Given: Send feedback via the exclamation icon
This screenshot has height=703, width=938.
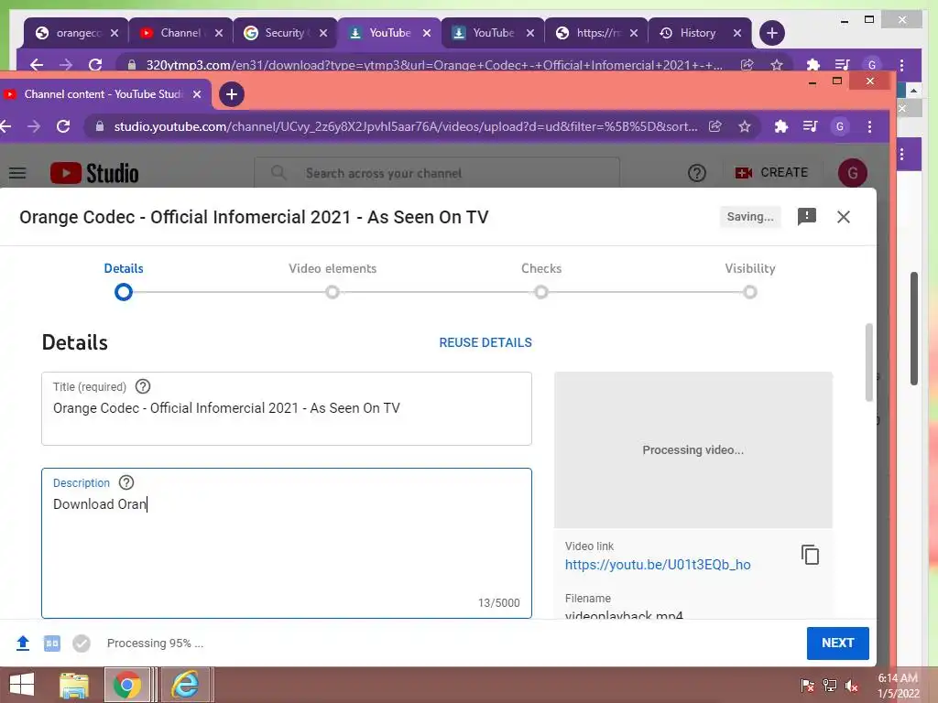Looking at the screenshot, I should pyautogui.click(x=806, y=216).
